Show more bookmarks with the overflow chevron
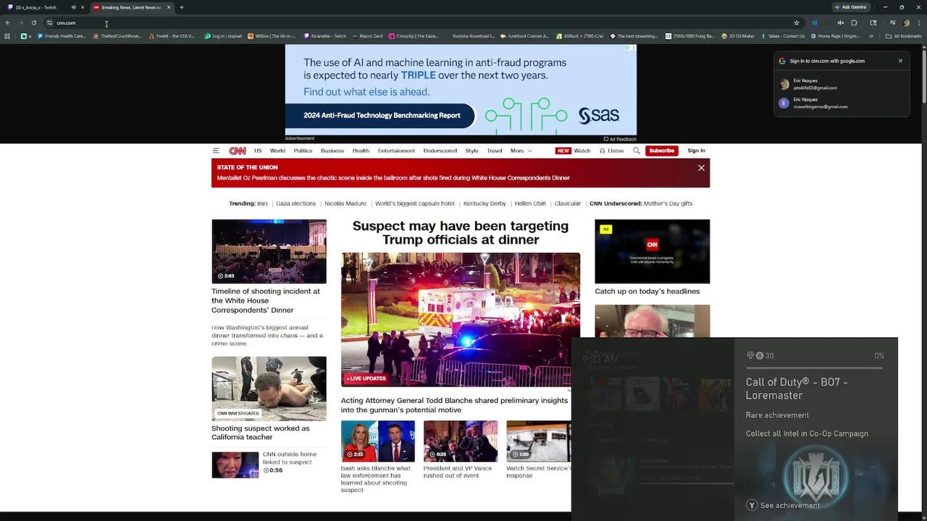Screen dimensions: 927x521 [871, 36]
